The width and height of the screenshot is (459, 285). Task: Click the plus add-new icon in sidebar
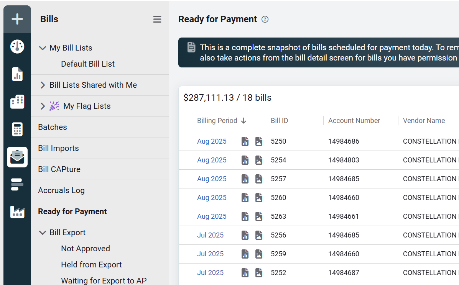[x=17, y=19]
